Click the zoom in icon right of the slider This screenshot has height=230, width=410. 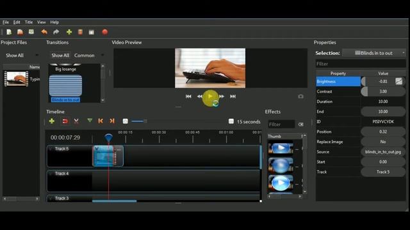pos(231,121)
